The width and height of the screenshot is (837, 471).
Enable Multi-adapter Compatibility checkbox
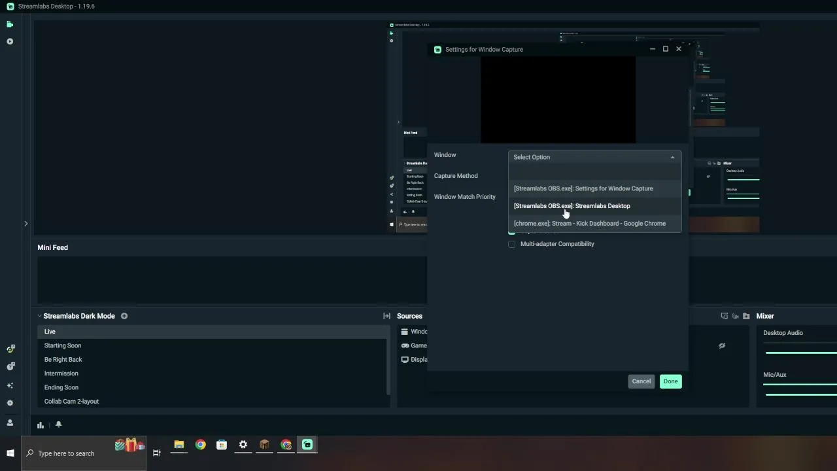[x=512, y=244]
